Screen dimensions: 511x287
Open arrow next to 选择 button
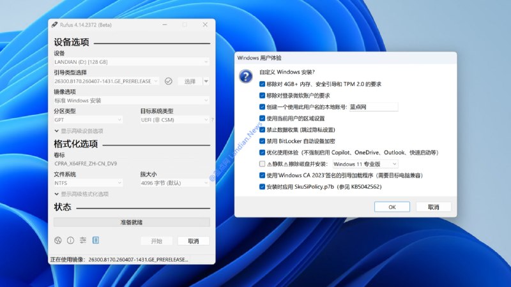coord(206,81)
